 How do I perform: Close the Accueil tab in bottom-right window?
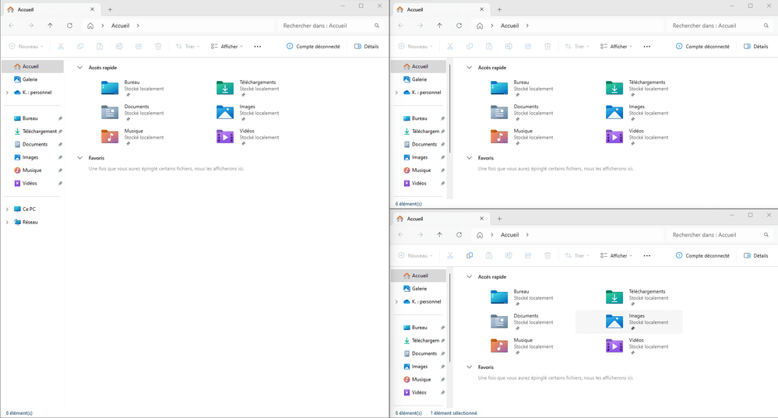pyautogui.click(x=481, y=219)
